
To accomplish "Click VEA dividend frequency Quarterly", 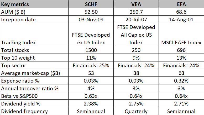I will coord(135,111).
